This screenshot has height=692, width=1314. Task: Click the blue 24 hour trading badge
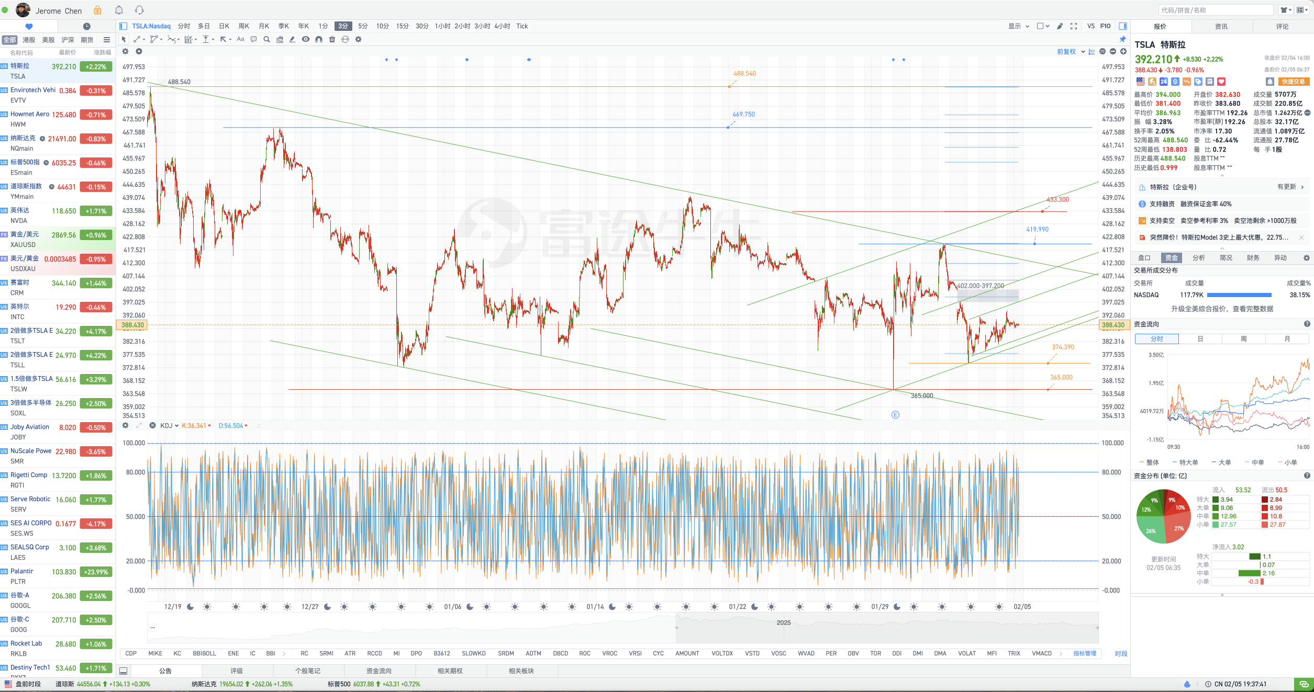point(1163,82)
